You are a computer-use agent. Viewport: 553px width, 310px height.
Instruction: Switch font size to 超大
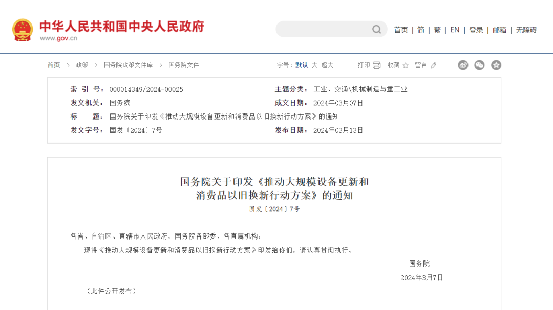point(328,65)
